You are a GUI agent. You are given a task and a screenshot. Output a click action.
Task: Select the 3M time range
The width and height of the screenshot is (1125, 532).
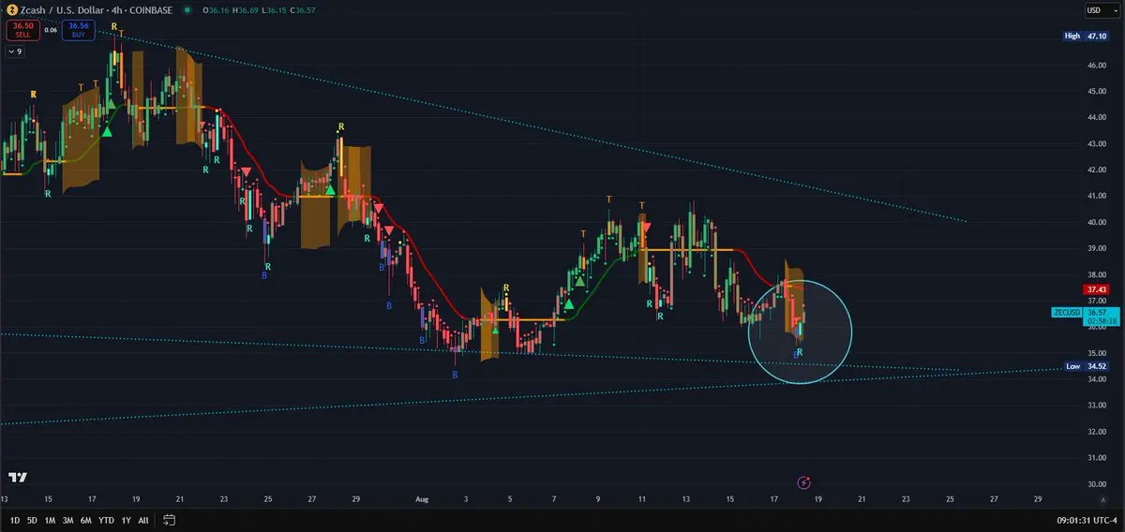[67, 519]
